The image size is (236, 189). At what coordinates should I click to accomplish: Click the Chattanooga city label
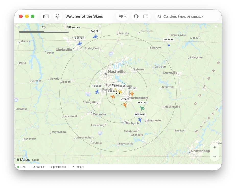pos(200,151)
